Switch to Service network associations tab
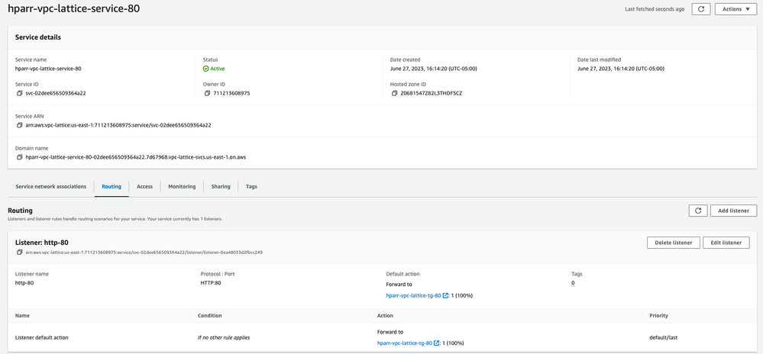 click(50, 186)
